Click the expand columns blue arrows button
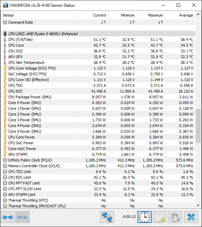202x227 pixels. [8, 217]
